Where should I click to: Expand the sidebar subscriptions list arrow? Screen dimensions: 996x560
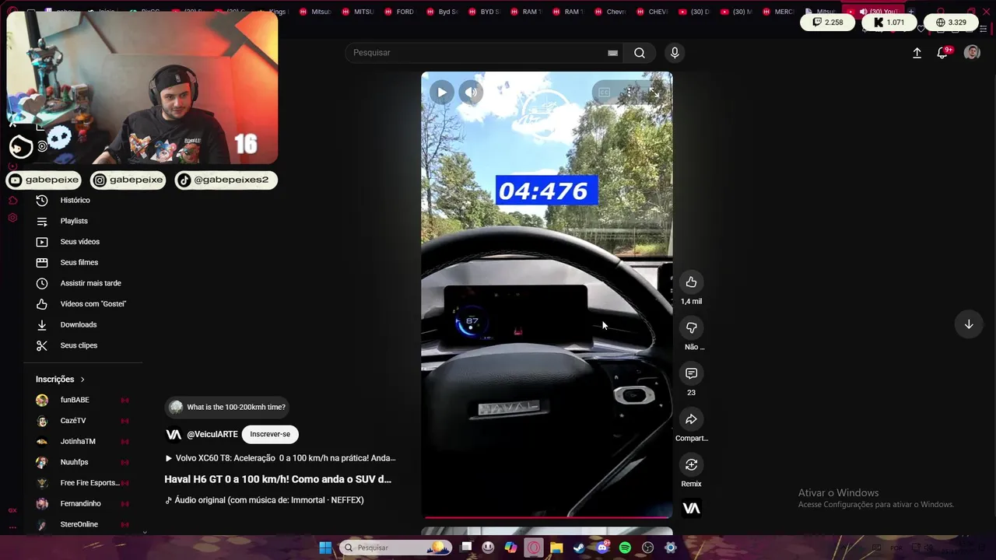pos(145,532)
